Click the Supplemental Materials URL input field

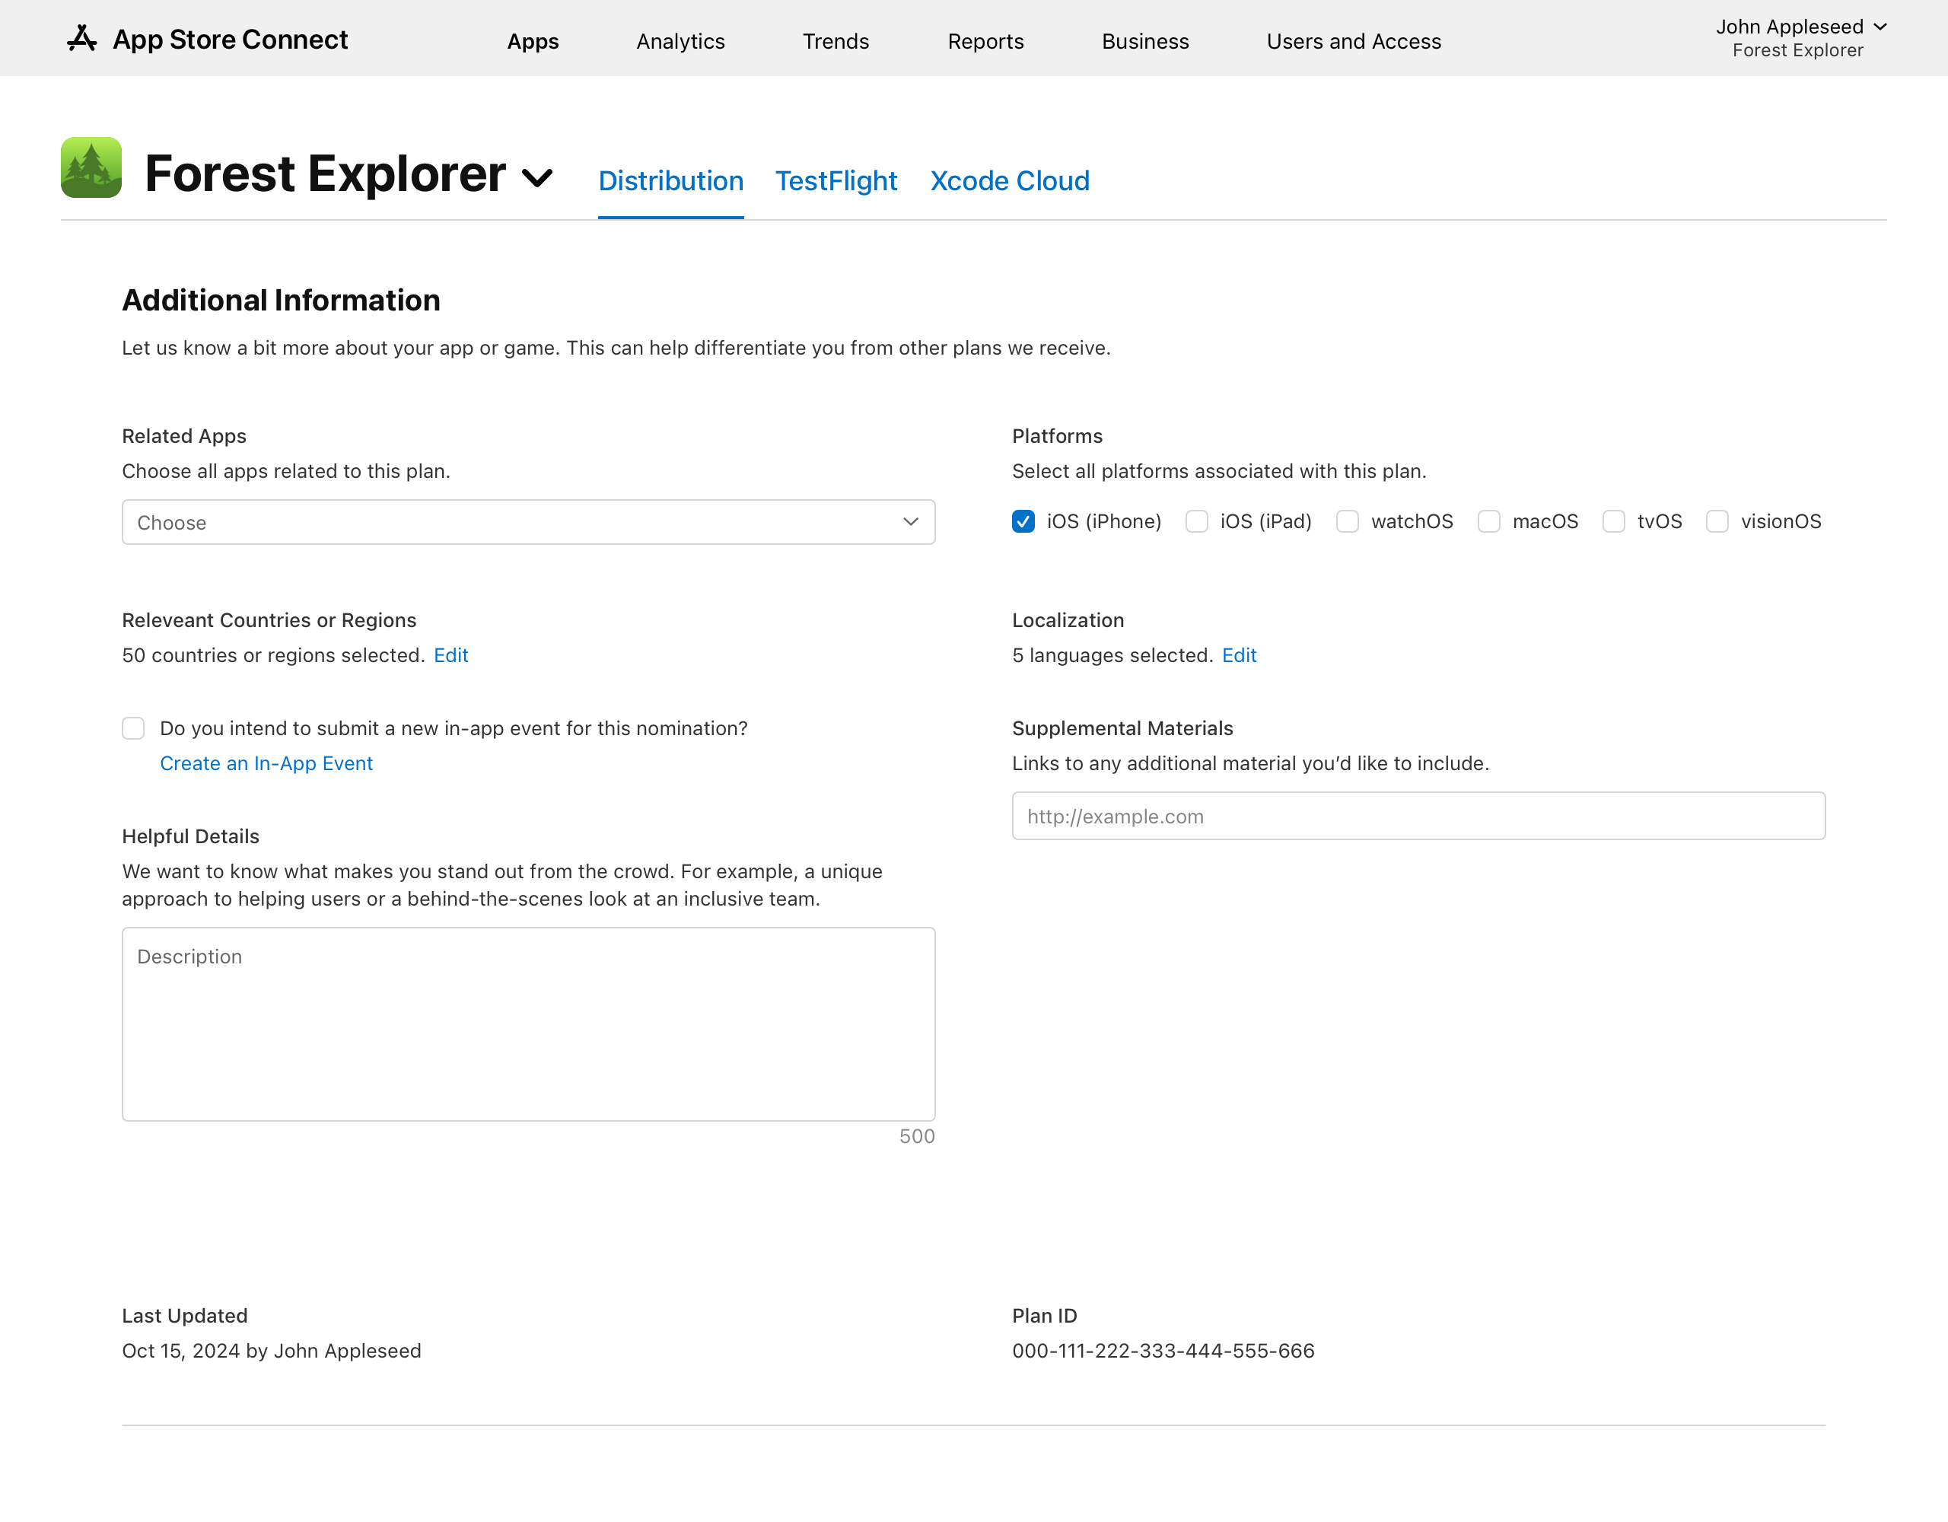1418,817
